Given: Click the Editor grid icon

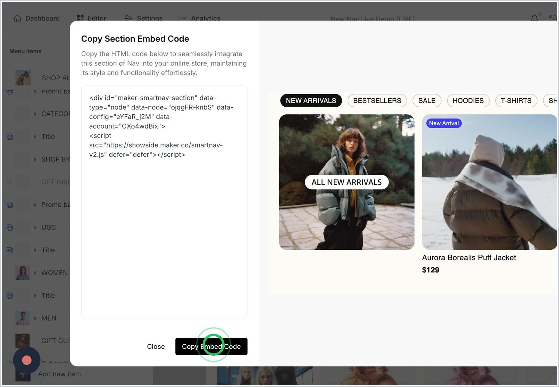Looking at the screenshot, I should tap(80, 18).
